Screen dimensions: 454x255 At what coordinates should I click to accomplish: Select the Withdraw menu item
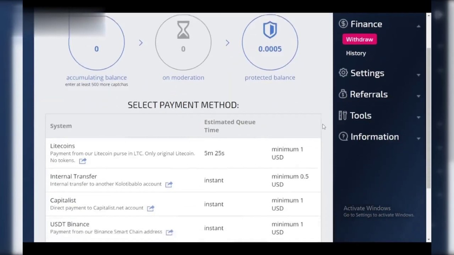click(x=359, y=39)
